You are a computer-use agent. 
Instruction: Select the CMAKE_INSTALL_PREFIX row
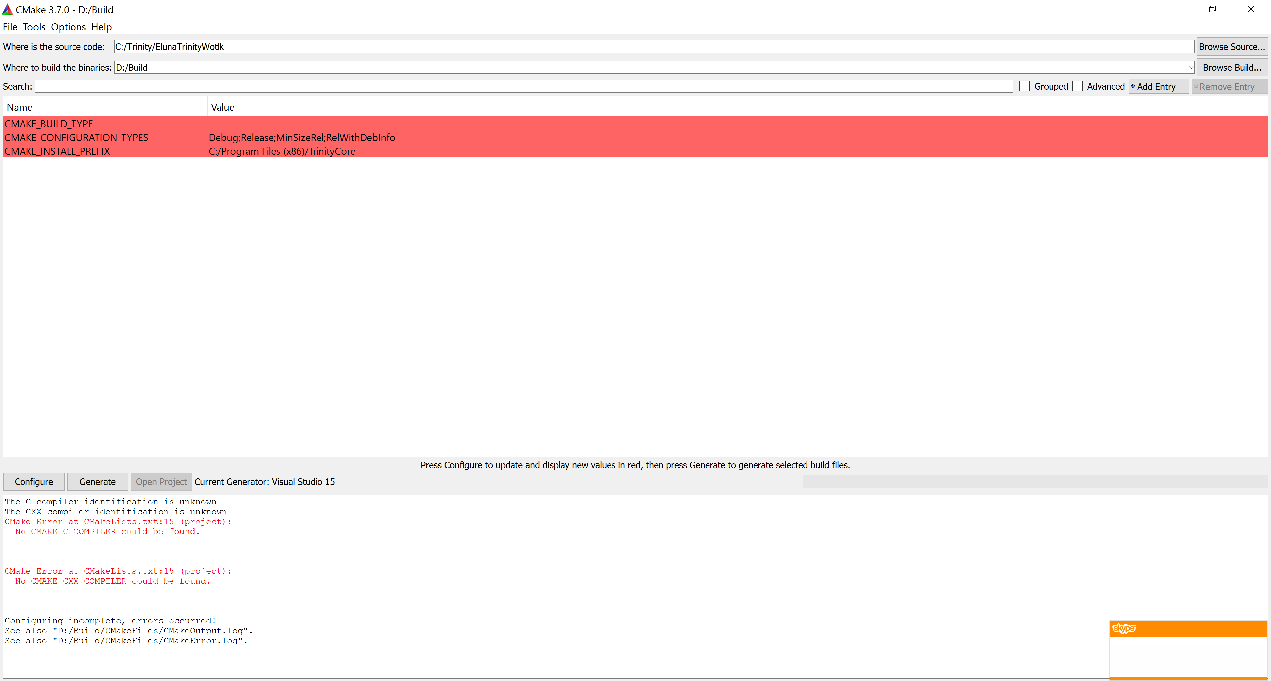57,151
